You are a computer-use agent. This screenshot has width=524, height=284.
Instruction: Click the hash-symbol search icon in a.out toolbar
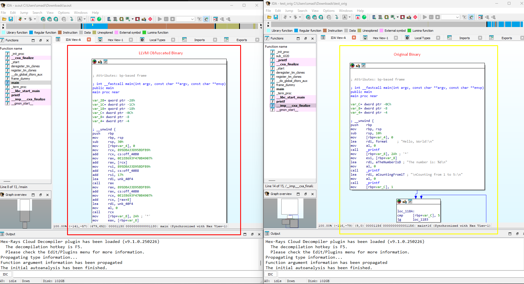tap(43, 19)
